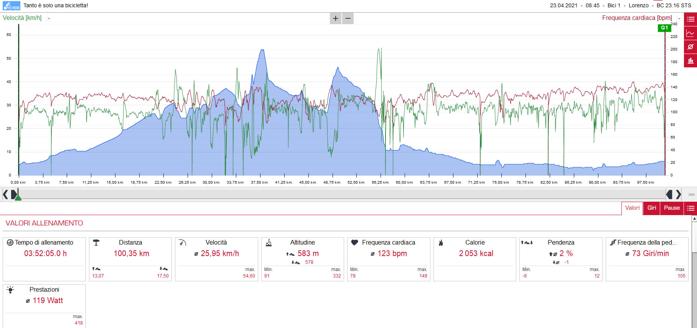Select the line graph view icon
The height and width of the screenshot is (328, 697).
[690, 33]
